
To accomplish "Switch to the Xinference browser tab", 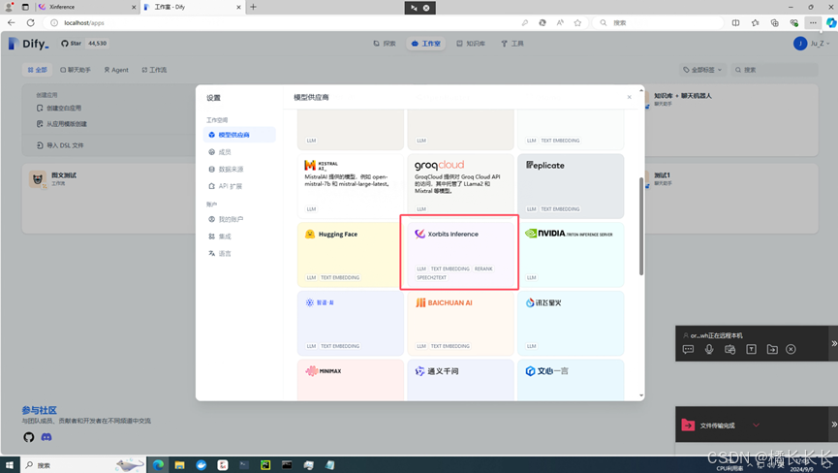I will [x=87, y=7].
